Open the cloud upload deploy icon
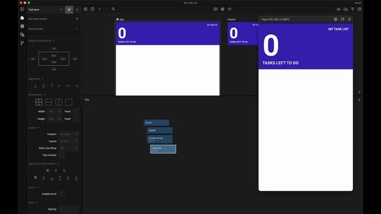This screenshot has width=381, height=214. pos(345,10)
